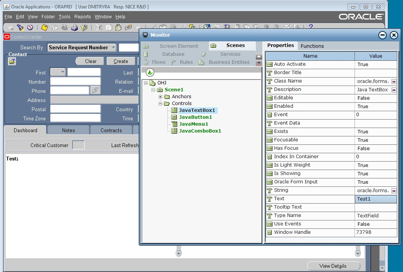Click the phone dial icon beside Phone field

(x=95, y=91)
